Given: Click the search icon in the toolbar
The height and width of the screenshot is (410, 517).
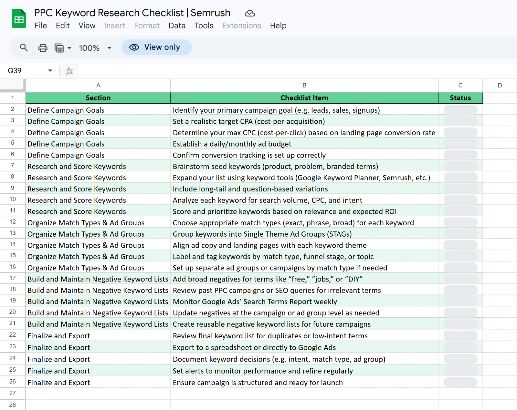Looking at the screenshot, I should click(x=24, y=47).
